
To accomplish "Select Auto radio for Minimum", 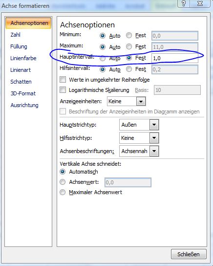I will click(x=103, y=36).
